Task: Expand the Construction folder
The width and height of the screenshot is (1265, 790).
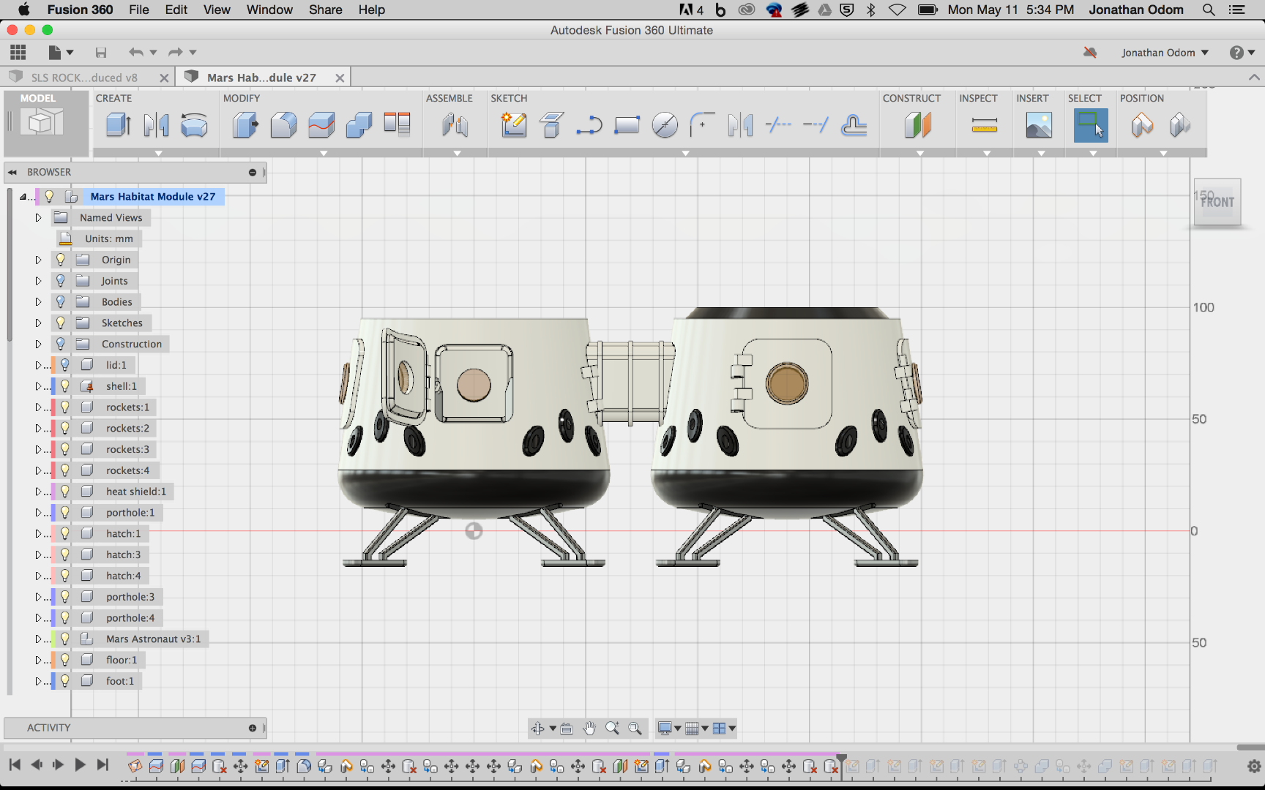Action: click(x=39, y=344)
